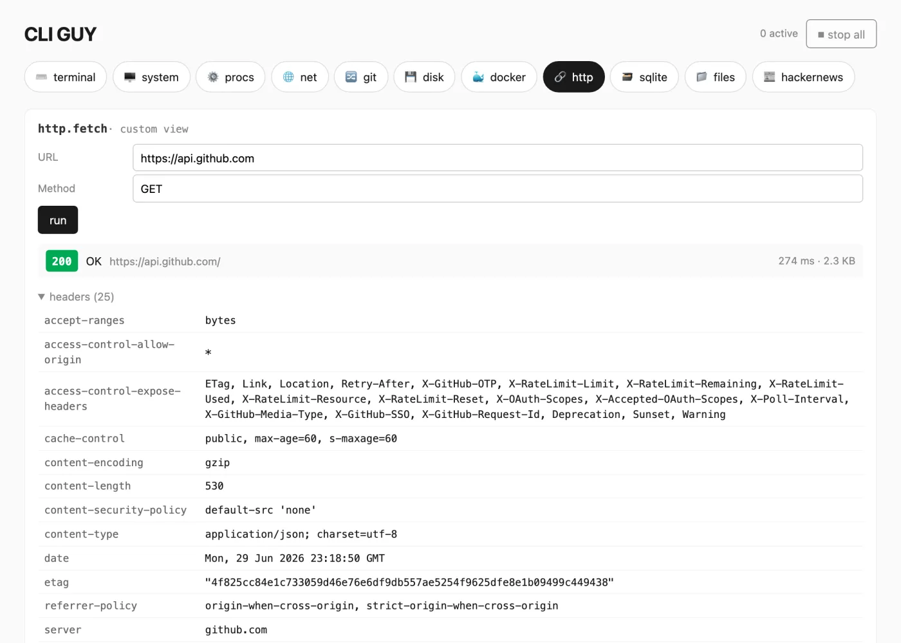Click the public, max-age=60 value
This screenshot has height=643, width=901.
301,439
